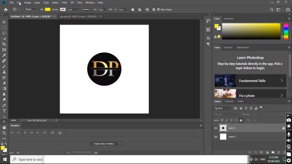292x164 pixels.
Task: Swap foreground and background colors
Action: (5, 143)
